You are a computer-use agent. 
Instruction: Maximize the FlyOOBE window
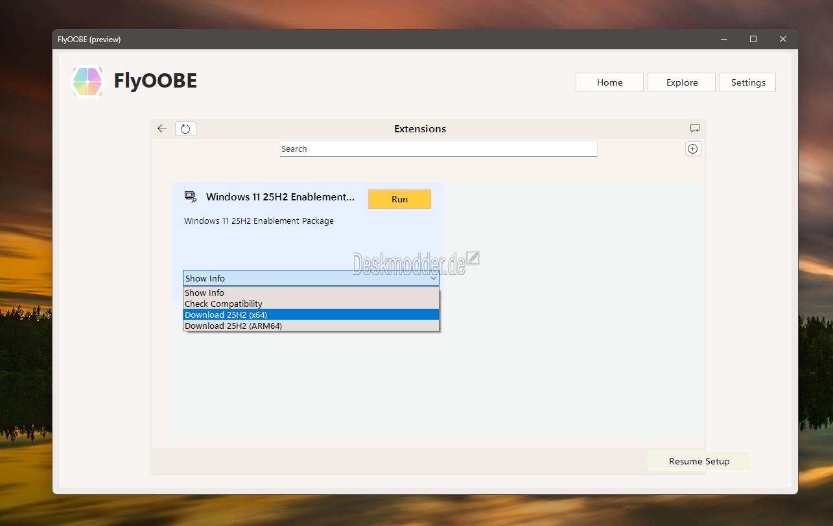pos(753,39)
